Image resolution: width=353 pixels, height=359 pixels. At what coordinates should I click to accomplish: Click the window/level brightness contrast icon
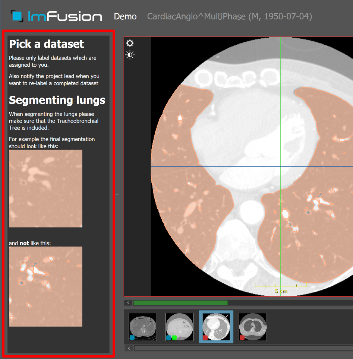[x=130, y=55]
